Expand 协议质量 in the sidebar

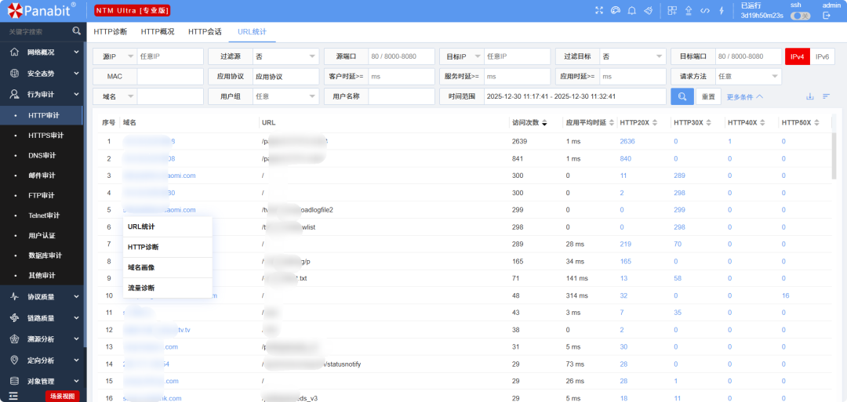click(x=42, y=296)
